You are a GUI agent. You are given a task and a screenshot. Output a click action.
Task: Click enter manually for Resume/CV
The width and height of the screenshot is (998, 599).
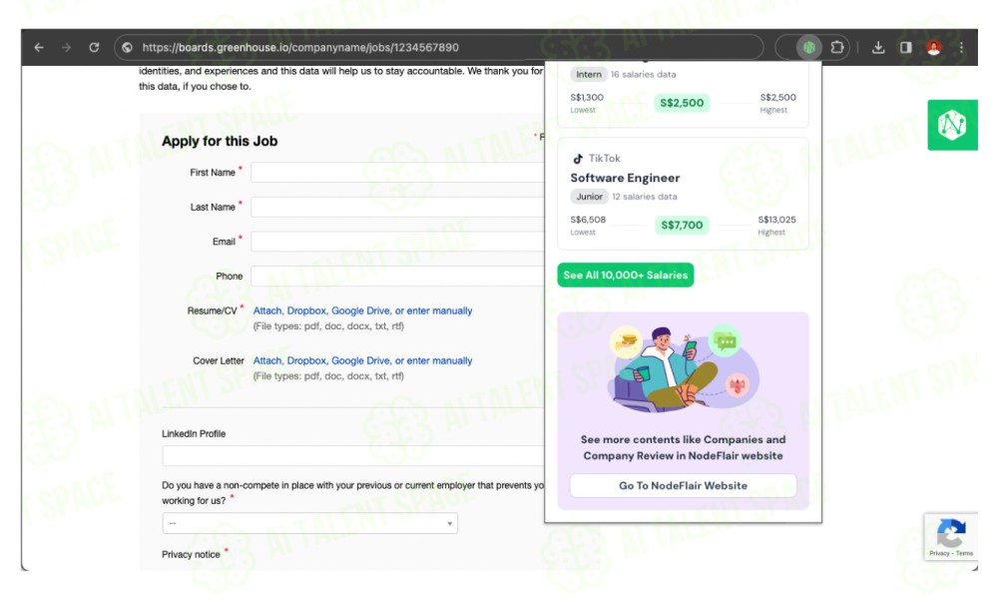tap(440, 310)
